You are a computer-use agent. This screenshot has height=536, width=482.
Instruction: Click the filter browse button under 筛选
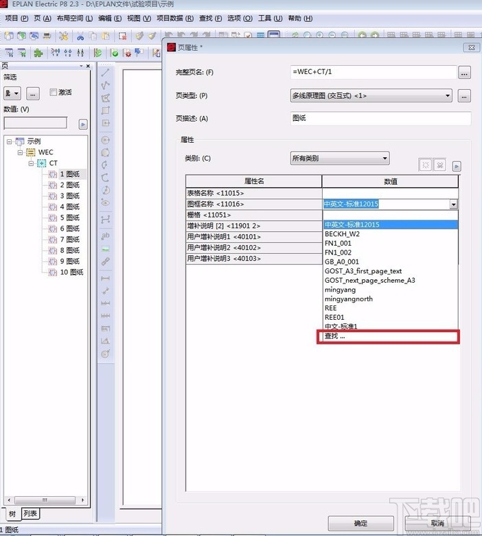(32, 93)
